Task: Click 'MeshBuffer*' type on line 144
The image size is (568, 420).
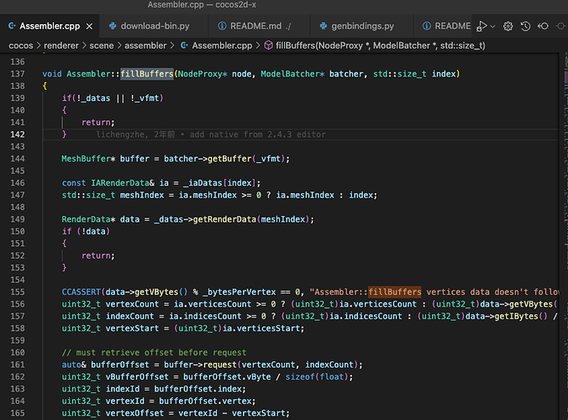Action: [x=88, y=159]
